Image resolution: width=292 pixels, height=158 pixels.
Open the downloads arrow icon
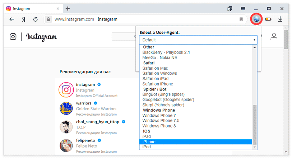click(x=280, y=19)
